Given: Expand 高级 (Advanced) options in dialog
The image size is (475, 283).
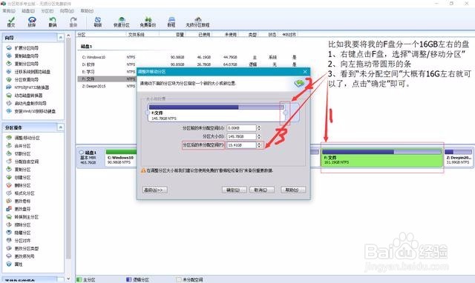Looking at the screenshot, I should [x=155, y=190].
